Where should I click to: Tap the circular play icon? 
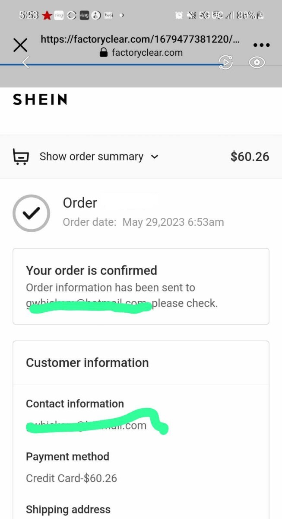226,62
